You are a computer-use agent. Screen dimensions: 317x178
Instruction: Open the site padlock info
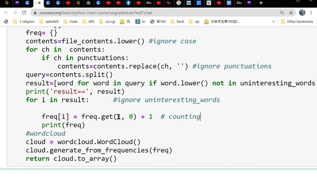(35, 13)
